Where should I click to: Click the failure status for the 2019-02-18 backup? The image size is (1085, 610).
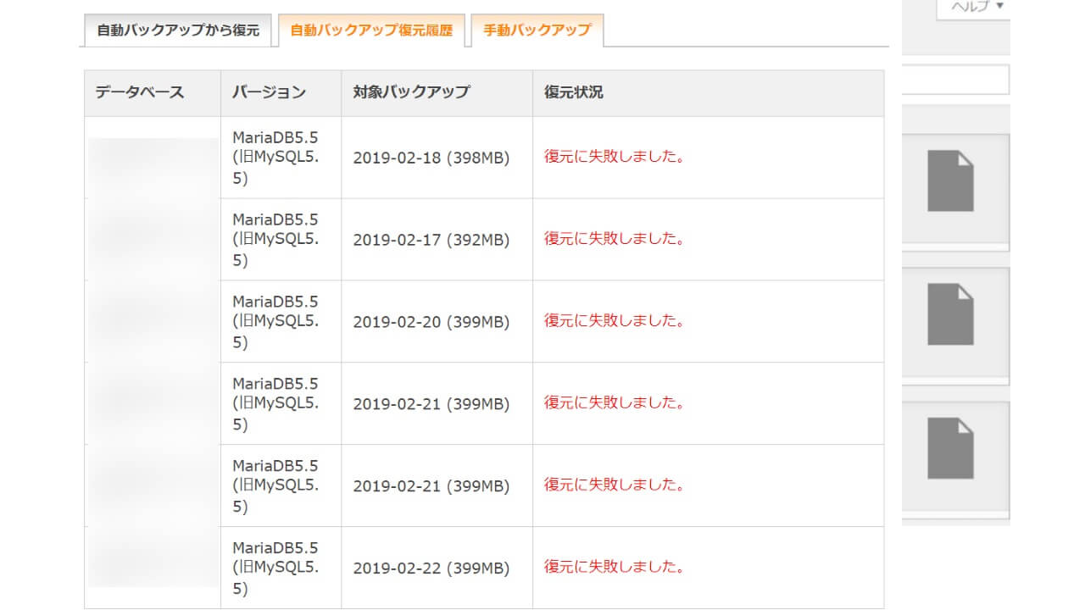(x=614, y=157)
